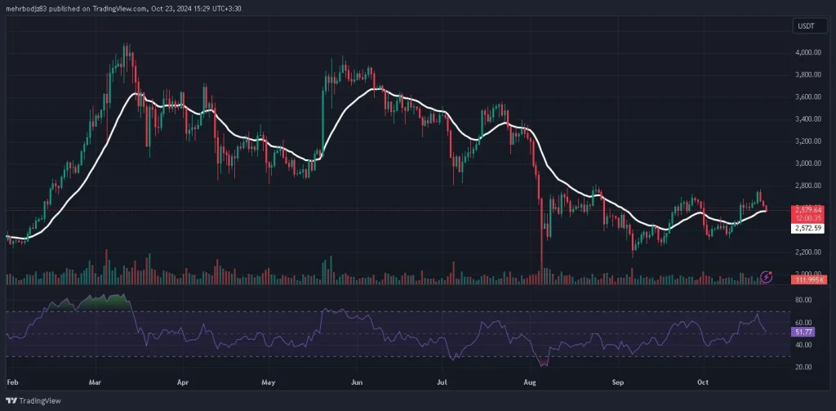Pick the Oct label on time axis
This screenshot has height=411, width=836.
(703, 382)
